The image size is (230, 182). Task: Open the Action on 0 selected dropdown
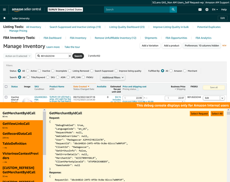coord(17,56)
